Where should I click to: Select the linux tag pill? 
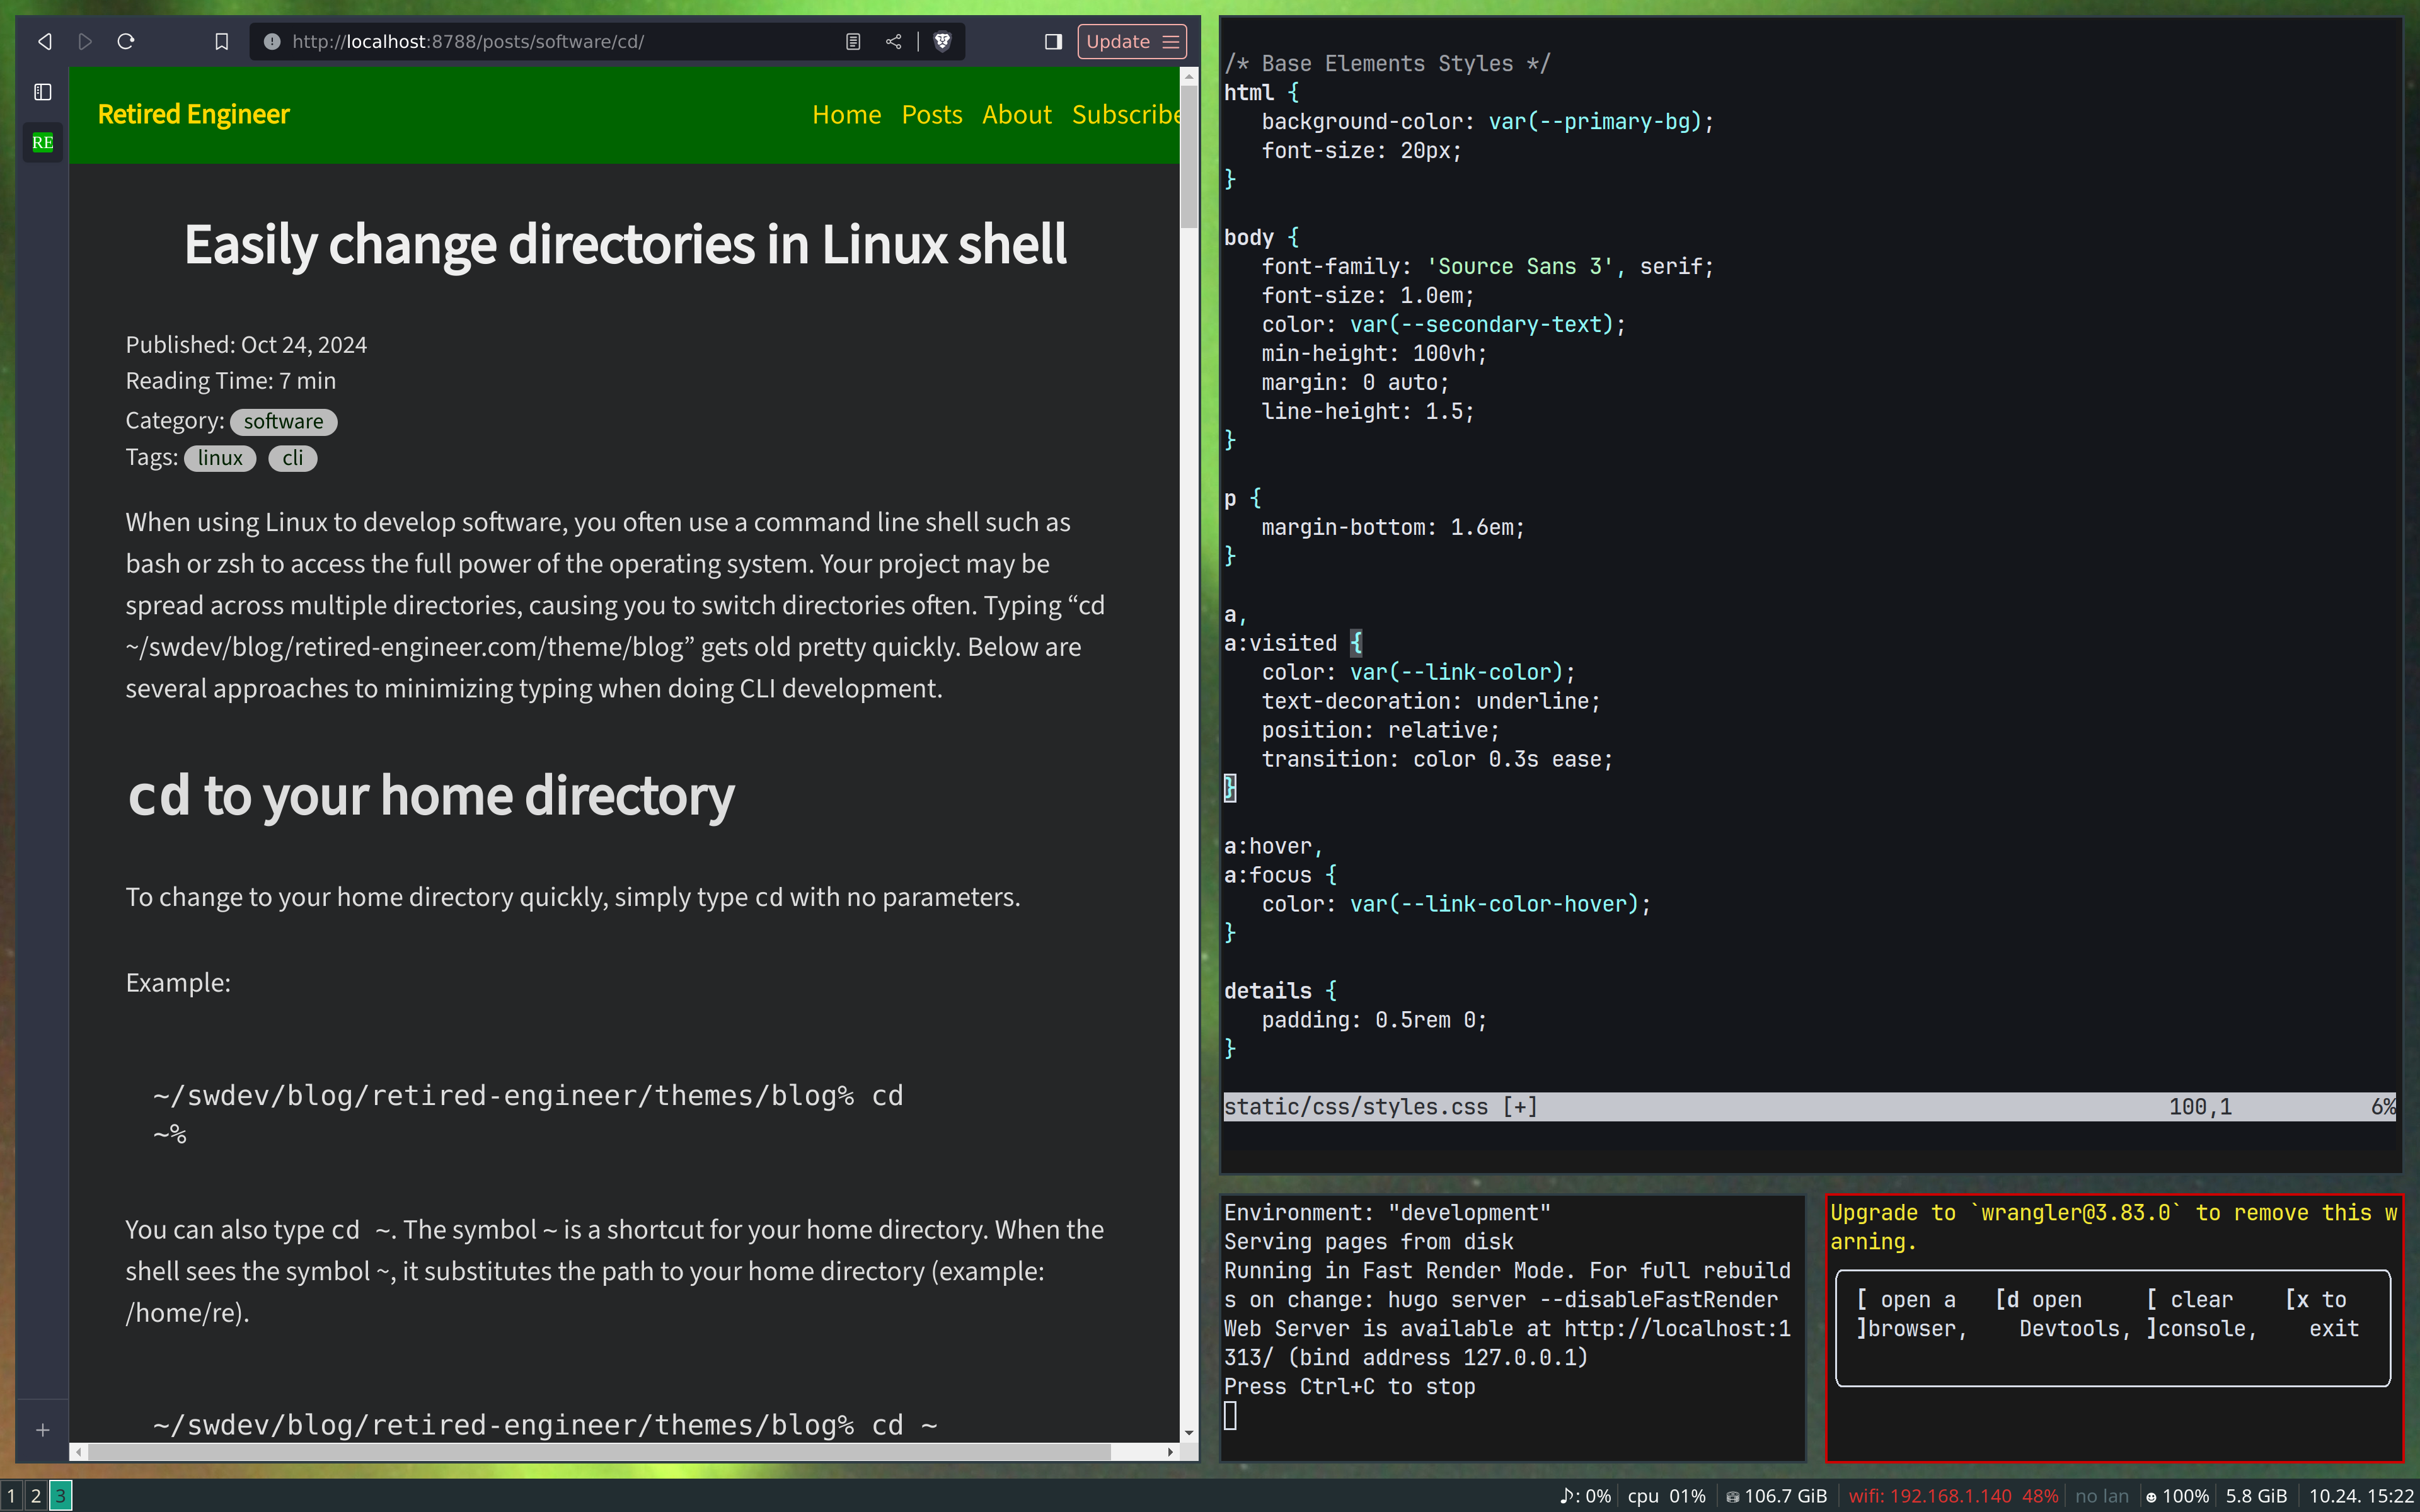[x=220, y=458]
